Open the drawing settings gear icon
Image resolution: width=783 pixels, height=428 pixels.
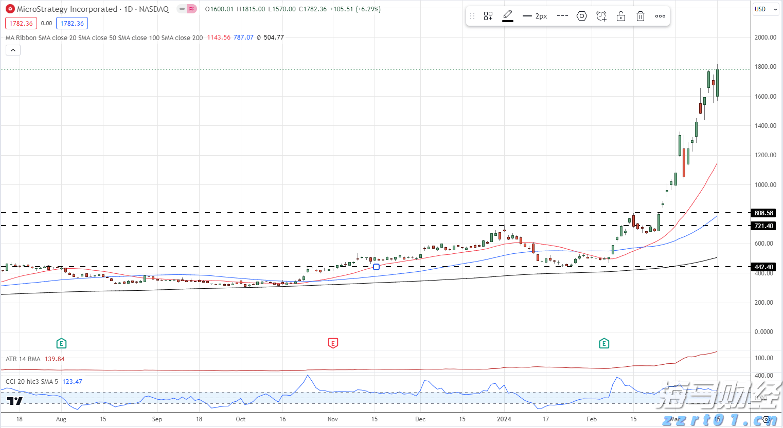581,16
